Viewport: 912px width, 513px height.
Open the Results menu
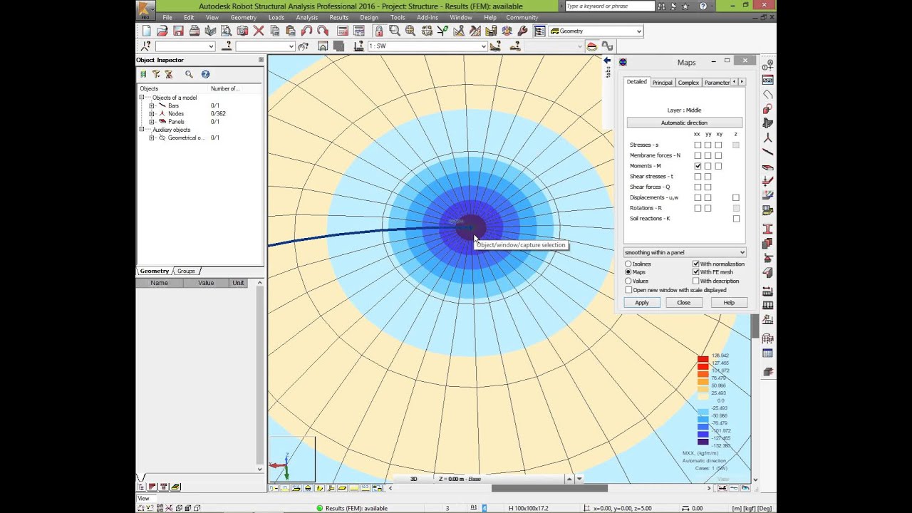point(339,17)
